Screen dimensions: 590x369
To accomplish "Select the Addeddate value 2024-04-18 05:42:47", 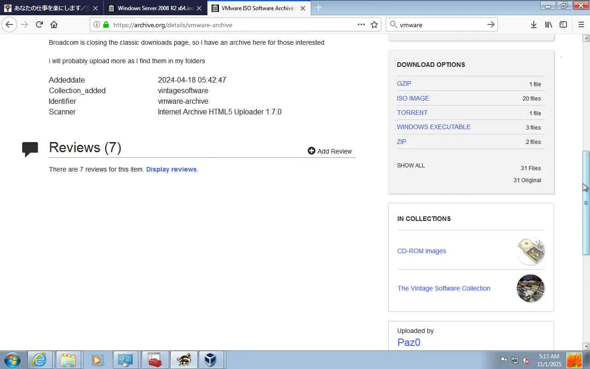I will click(192, 80).
